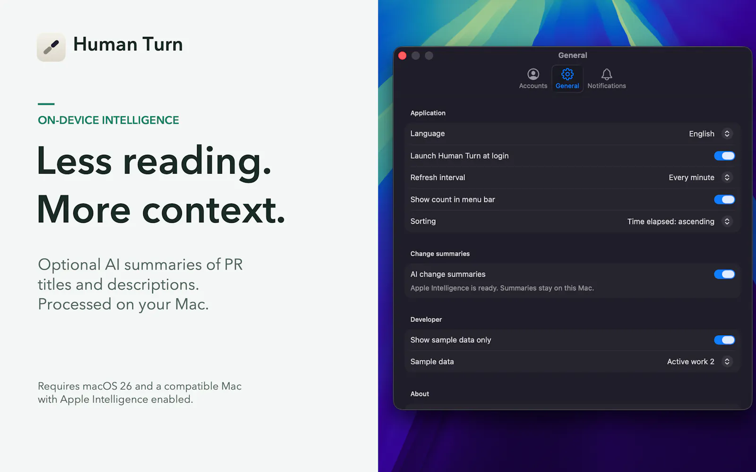Open Sorting dropdown Time elapsed: ascending
The image size is (756, 472).
point(679,221)
